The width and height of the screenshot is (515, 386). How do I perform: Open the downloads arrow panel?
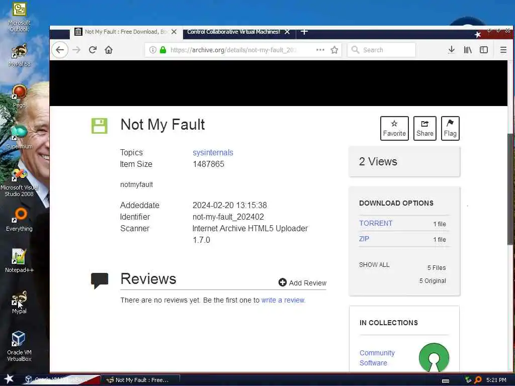pos(452,50)
